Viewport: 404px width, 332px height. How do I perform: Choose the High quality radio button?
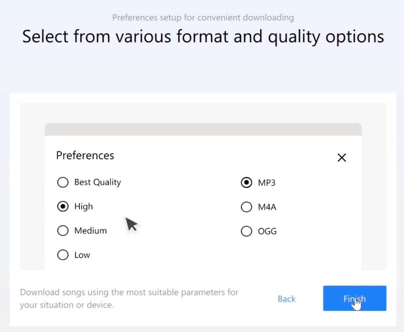tap(63, 207)
